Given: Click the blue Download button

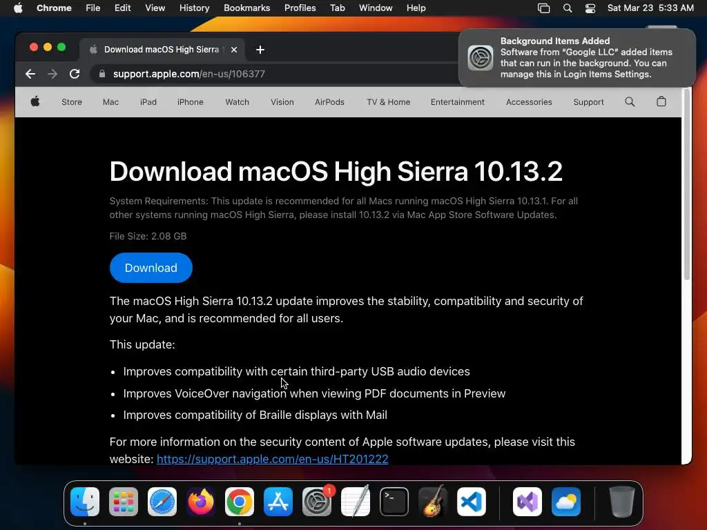Looking at the screenshot, I should click(151, 268).
